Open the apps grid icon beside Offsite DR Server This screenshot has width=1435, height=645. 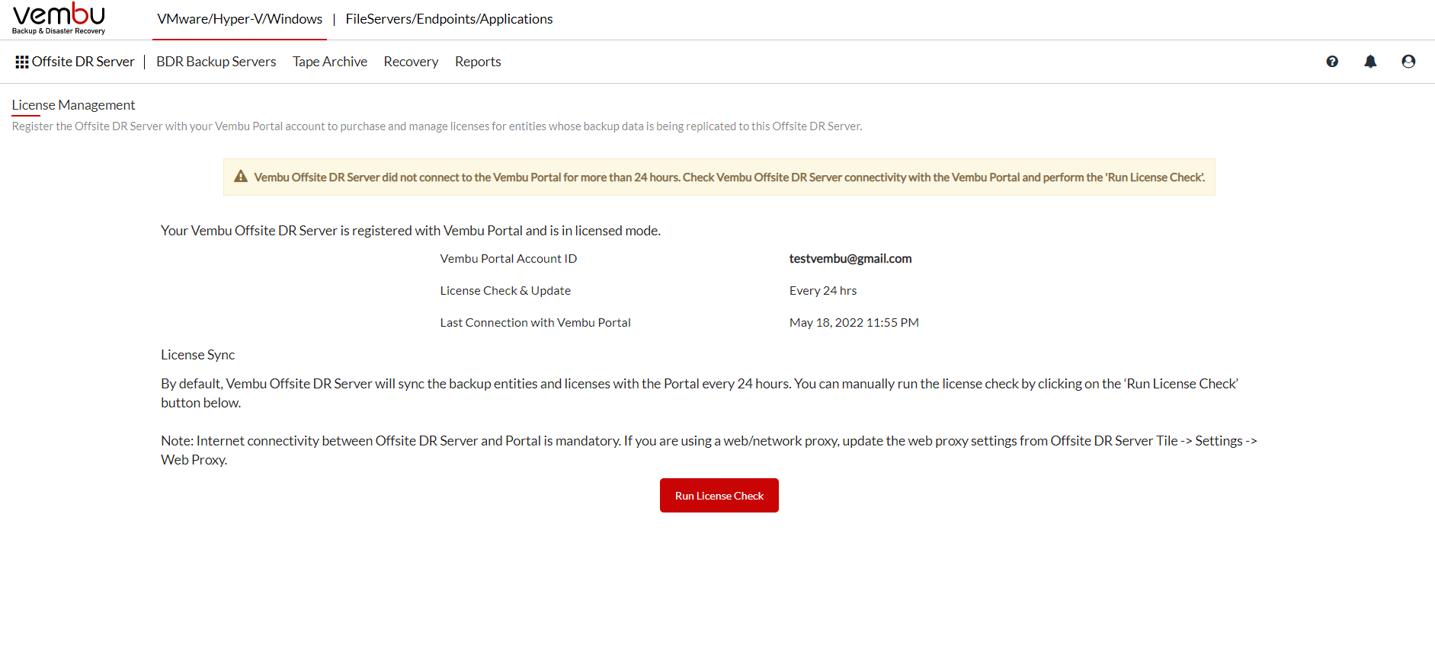click(x=22, y=62)
